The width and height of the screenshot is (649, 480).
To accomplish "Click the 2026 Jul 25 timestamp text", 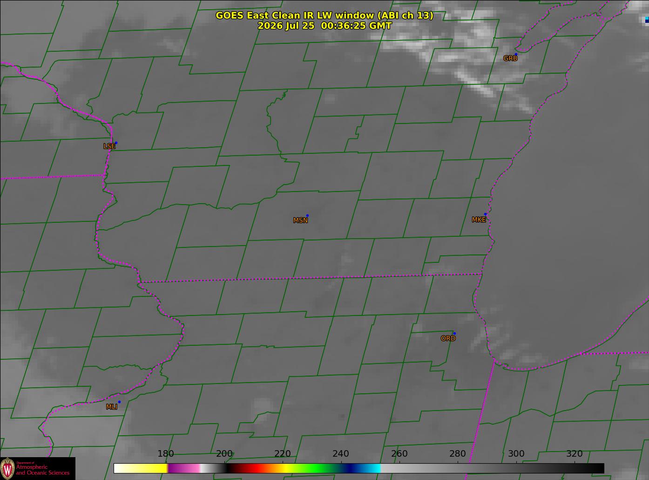I will (324, 26).
